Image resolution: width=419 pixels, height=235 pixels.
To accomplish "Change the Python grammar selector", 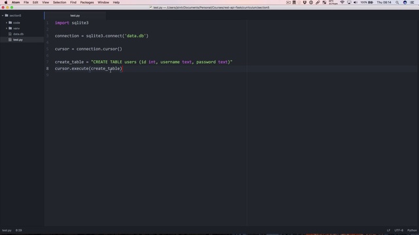I will [412, 230].
